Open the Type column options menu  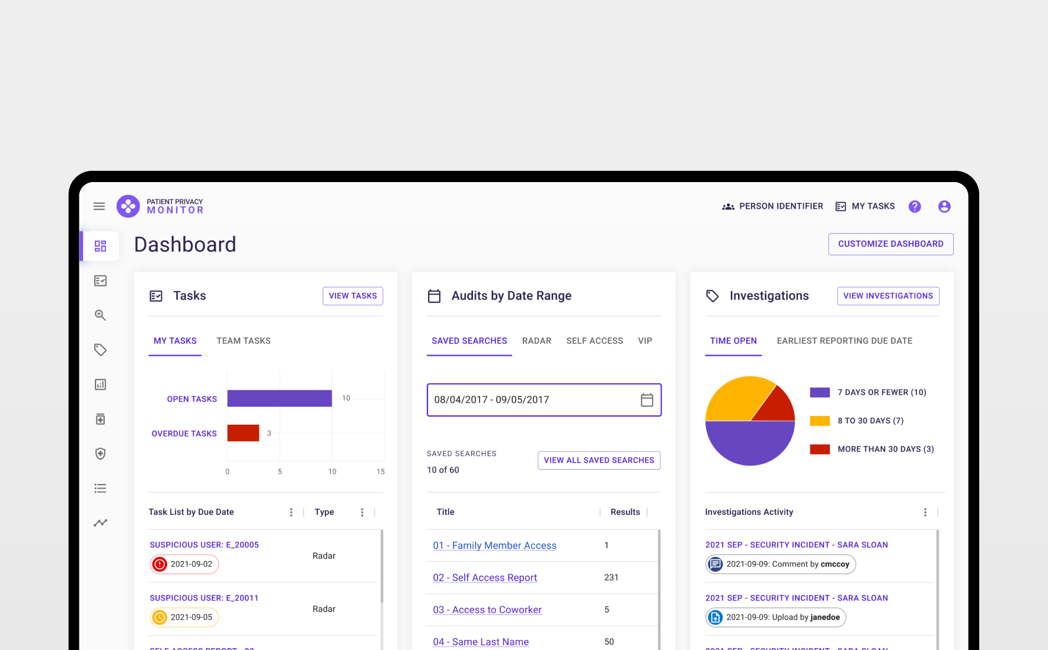(362, 512)
